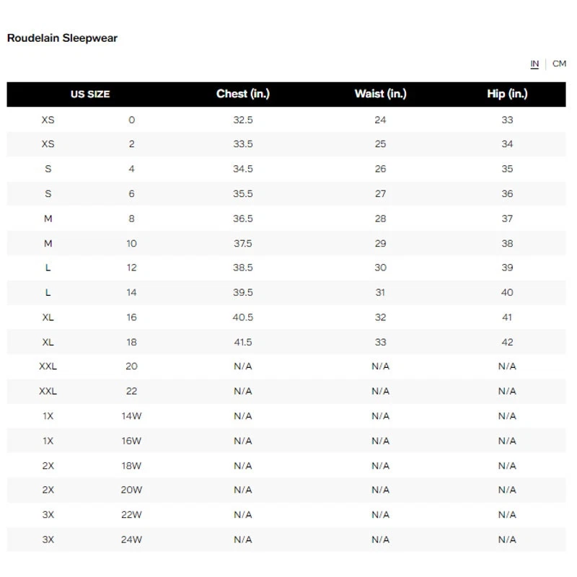This screenshot has width=577, height=577.
Task: Click the Waist (in.) column header
Action: pyautogui.click(x=380, y=94)
